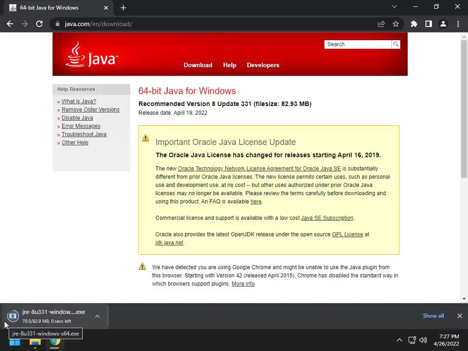Viewport: 468px width, 351px height.
Task: Open the Developers menu item
Action: coord(263,65)
